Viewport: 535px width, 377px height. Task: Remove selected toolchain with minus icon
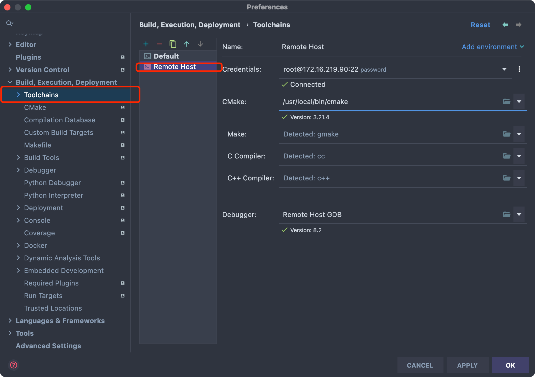[x=160, y=44]
